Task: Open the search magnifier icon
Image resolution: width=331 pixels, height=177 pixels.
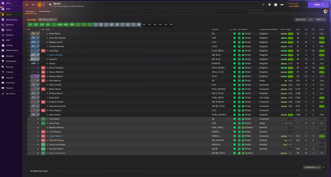Action: (x=50, y=5)
